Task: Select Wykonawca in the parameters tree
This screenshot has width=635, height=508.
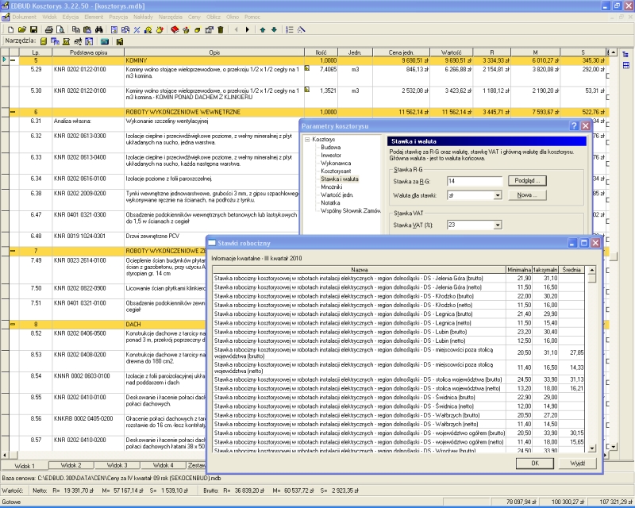Action: (336, 164)
